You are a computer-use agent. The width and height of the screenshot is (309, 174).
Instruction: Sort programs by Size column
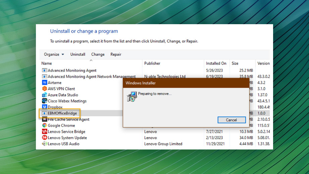point(235,63)
